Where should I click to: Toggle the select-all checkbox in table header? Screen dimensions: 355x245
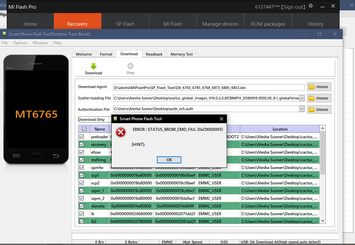point(84,129)
